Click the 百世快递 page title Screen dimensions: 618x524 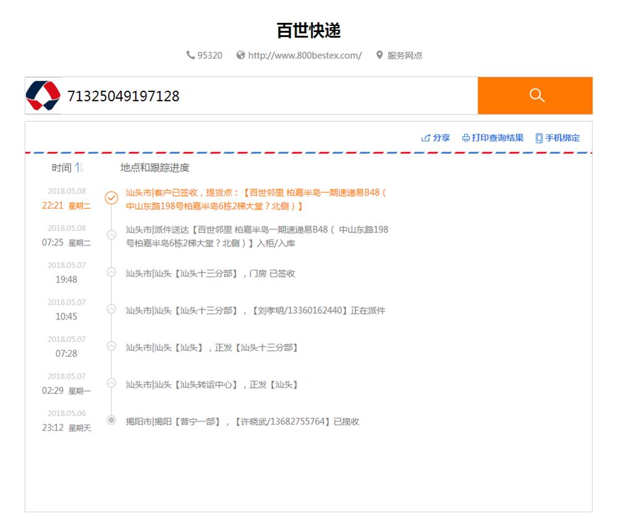tap(308, 30)
